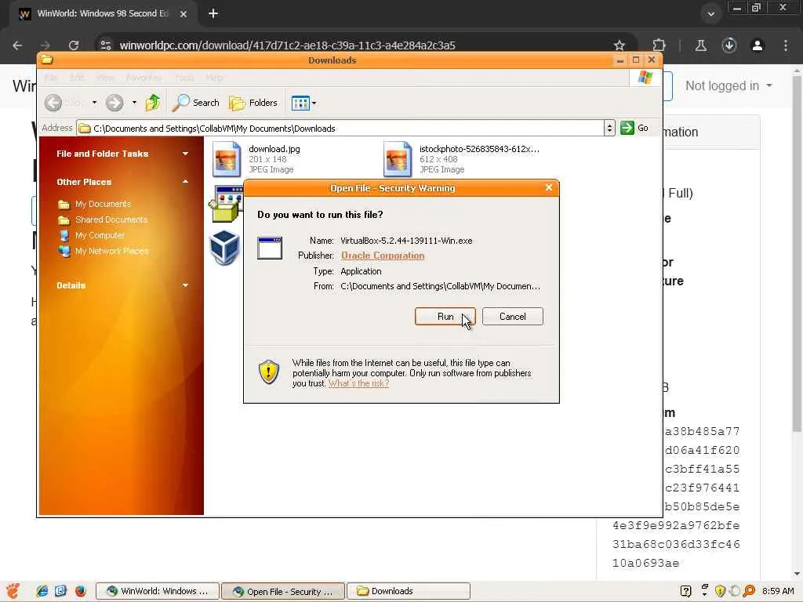Select the istockphoto-526835843 JPEG file icon

[397, 158]
